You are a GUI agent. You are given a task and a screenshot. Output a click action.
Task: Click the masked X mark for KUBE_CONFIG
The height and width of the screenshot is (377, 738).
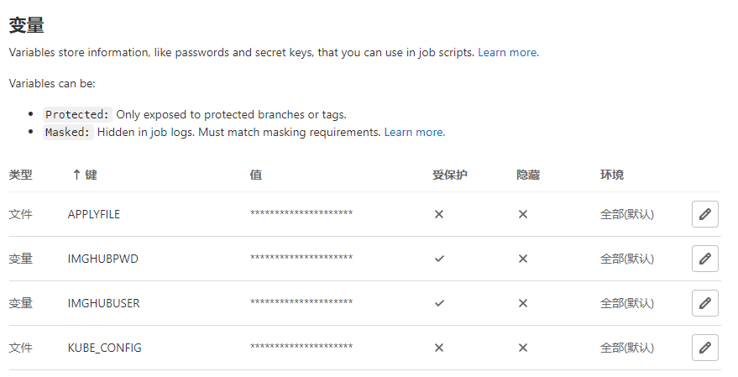[522, 348]
